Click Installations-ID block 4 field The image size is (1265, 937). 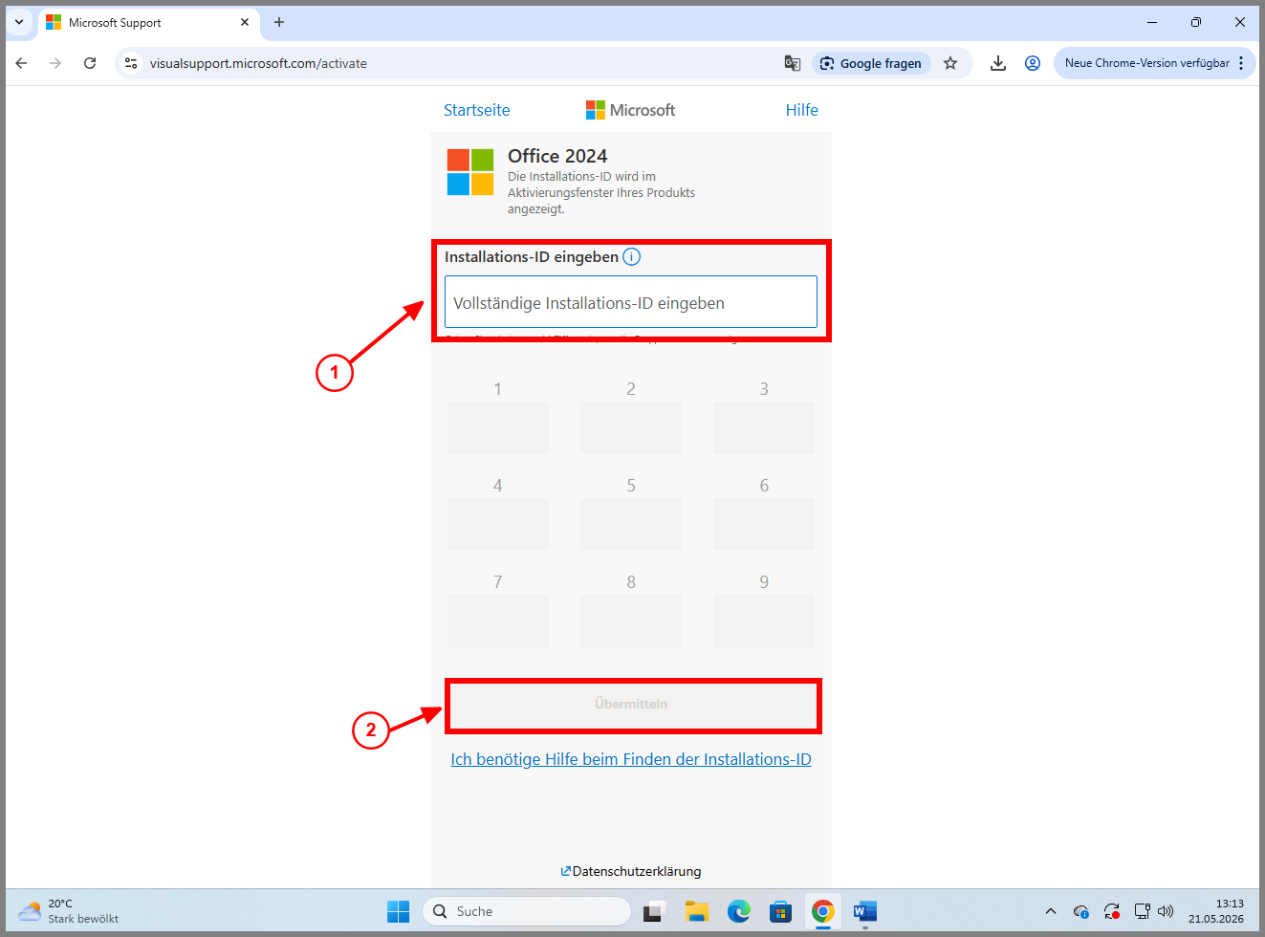click(x=498, y=524)
